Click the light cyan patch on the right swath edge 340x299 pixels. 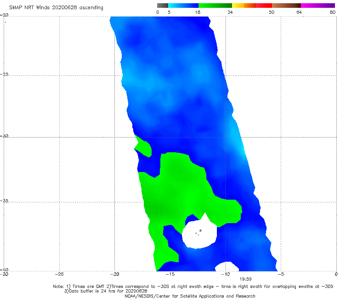[x=238, y=139]
